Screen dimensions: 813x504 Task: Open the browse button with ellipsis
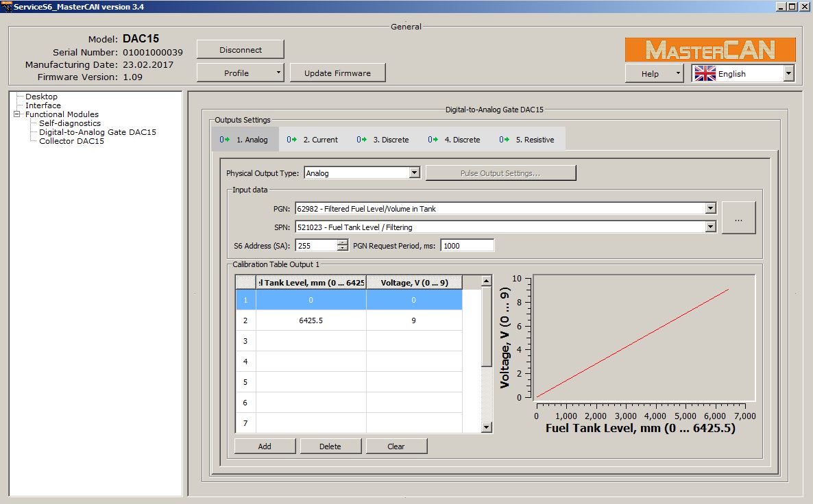point(738,218)
